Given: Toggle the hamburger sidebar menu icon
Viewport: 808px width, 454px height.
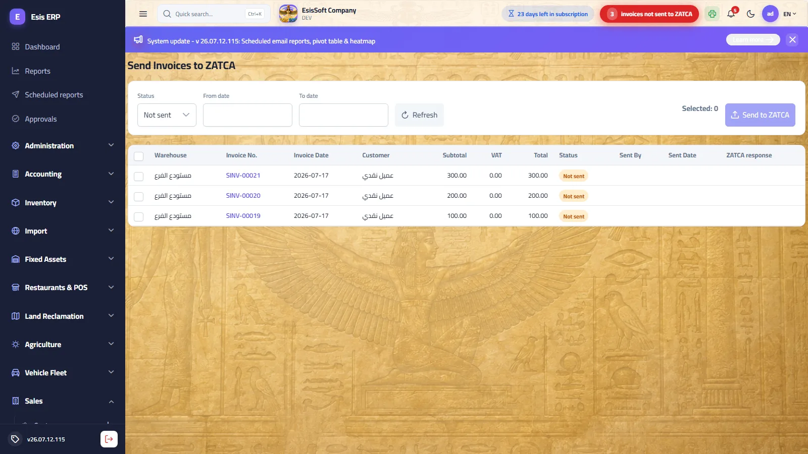Looking at the screenshot, I should (143, 14).
